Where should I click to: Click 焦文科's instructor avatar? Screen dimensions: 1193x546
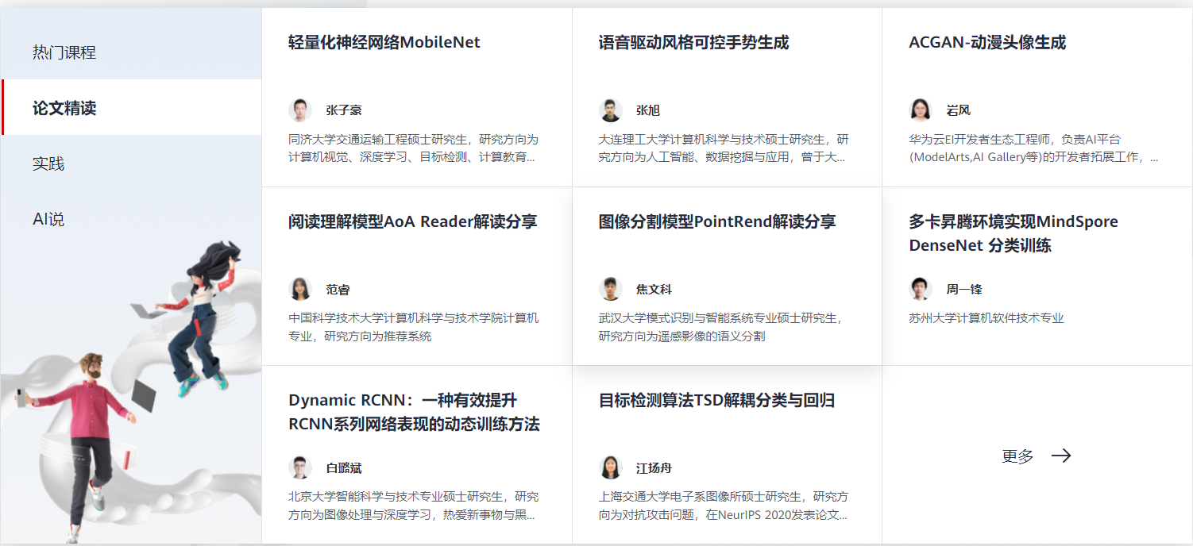click(611, 289)
